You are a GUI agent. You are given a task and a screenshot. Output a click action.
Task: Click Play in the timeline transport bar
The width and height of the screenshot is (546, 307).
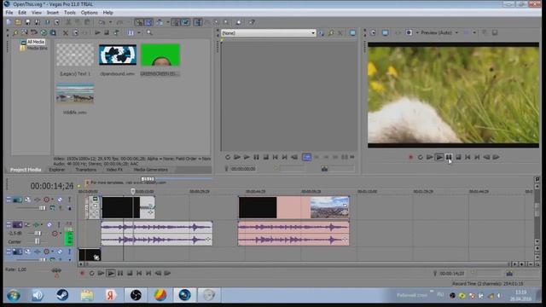[111, 273]
